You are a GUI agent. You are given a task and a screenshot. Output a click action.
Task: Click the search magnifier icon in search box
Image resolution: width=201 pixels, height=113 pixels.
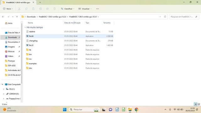click(x=196, y=17)
